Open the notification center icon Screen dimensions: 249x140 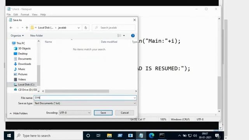click(217, 136)
